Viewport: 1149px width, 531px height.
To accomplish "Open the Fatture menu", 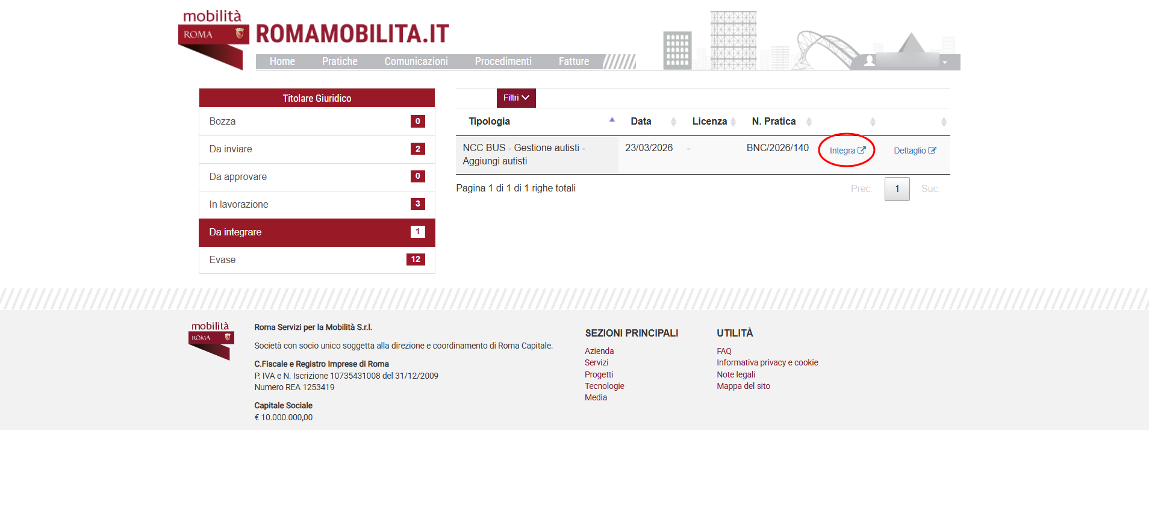I will tap(573, 61).
